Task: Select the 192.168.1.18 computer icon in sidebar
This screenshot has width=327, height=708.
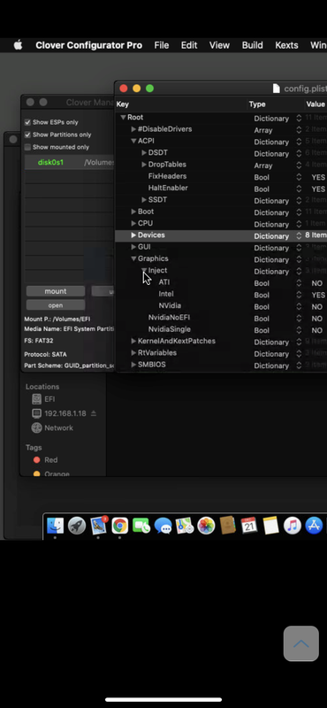Action: click(36, 413)
